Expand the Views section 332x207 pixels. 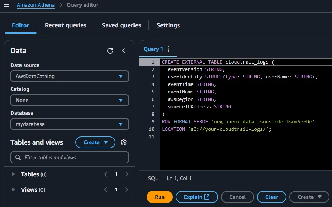pos(14,189)
